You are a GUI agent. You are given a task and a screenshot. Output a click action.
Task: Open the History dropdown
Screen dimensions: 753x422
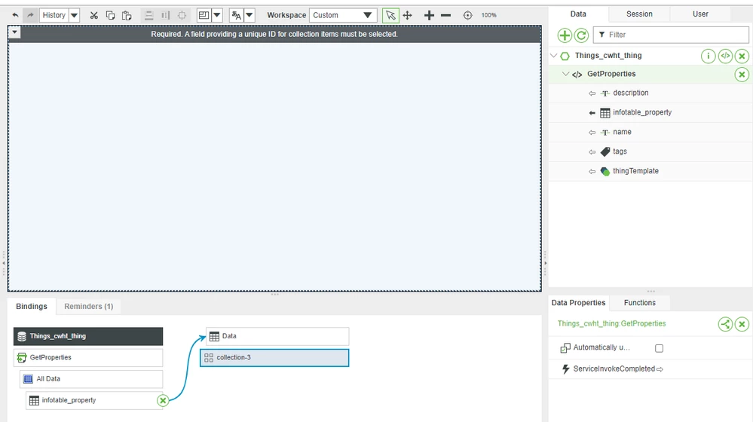[74, 15]
